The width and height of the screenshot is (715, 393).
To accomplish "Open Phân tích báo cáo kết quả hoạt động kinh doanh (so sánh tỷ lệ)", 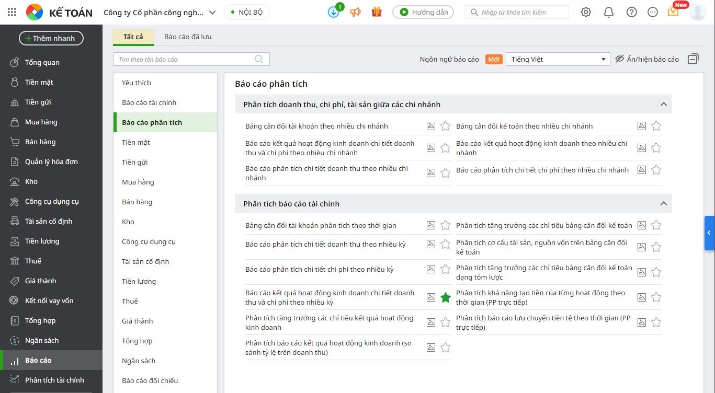I will (328, 348).
